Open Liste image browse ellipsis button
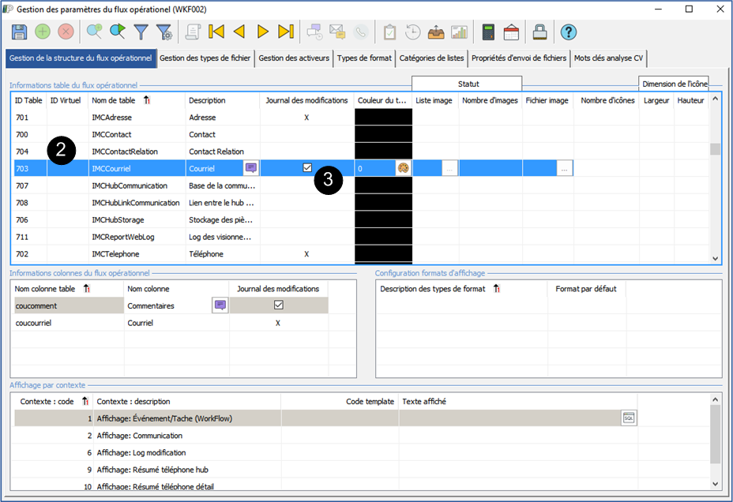Image resolution: width=733 pixels, height=502 pixels. pos(449,168)
